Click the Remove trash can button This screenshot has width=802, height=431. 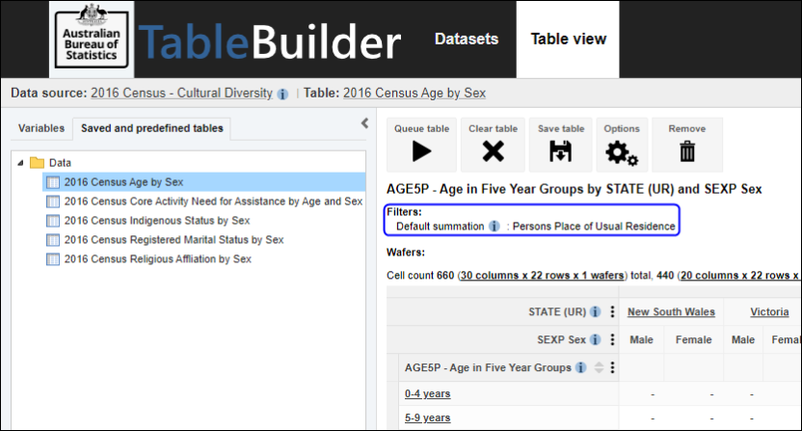[687, 145]
